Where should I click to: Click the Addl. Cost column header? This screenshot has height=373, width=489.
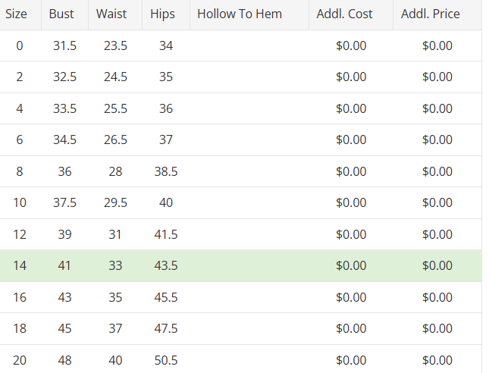click(x=350, y=14)
